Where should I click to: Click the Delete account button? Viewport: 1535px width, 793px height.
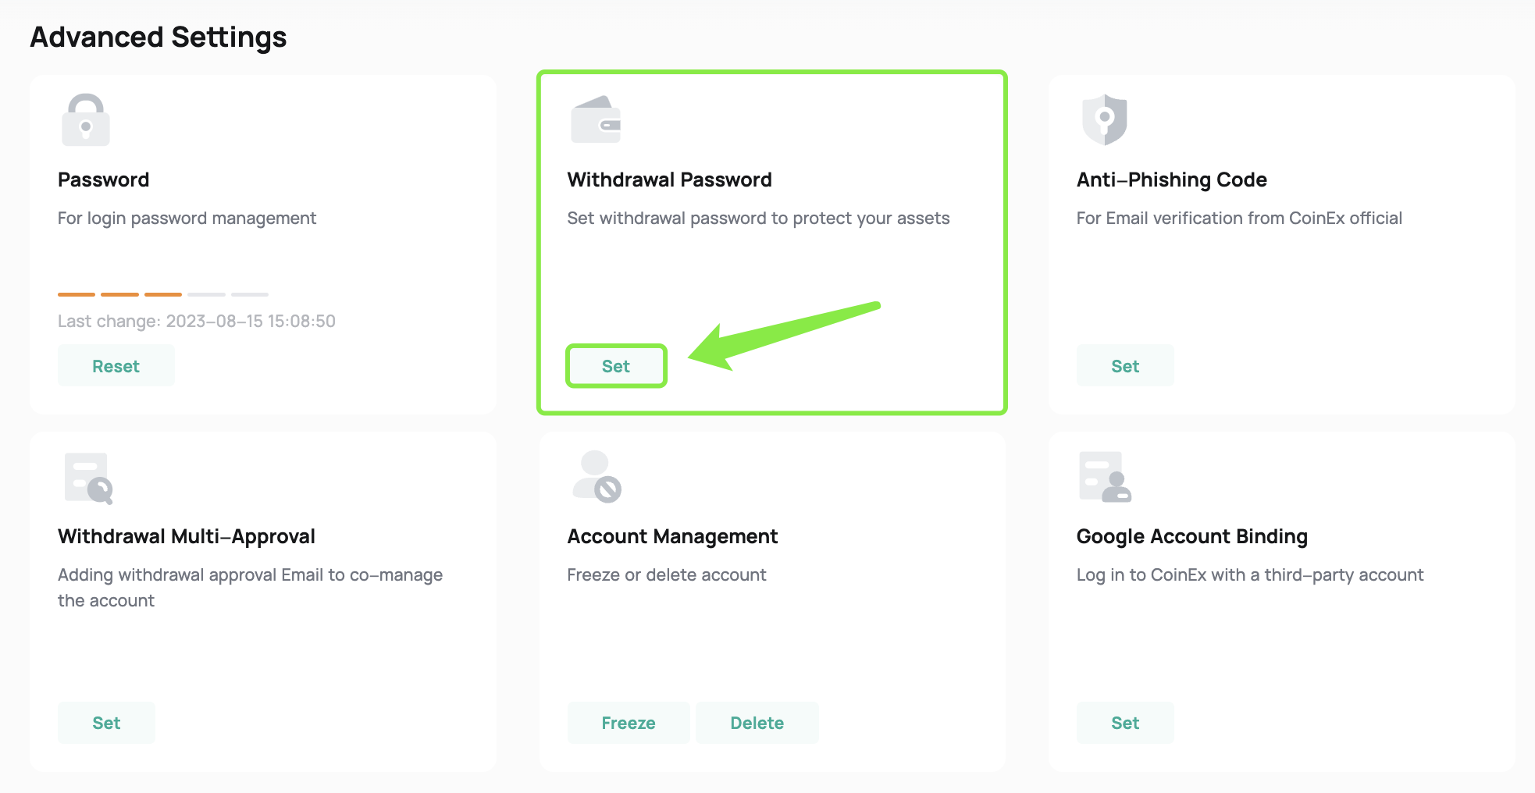pyautogui.click(x=757, y=722)
